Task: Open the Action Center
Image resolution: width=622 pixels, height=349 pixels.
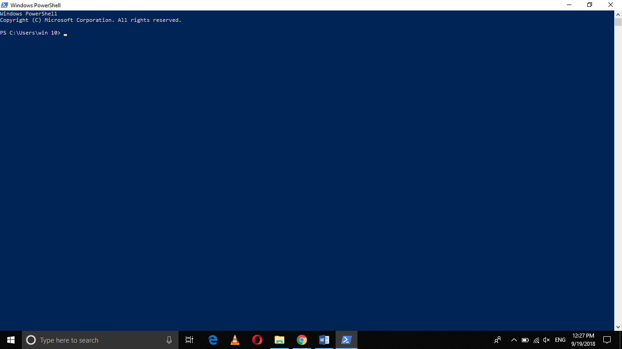Action: coord(607,339)
